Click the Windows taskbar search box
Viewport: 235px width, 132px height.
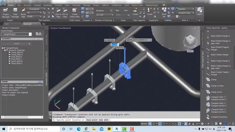click(x=33, y=129)
